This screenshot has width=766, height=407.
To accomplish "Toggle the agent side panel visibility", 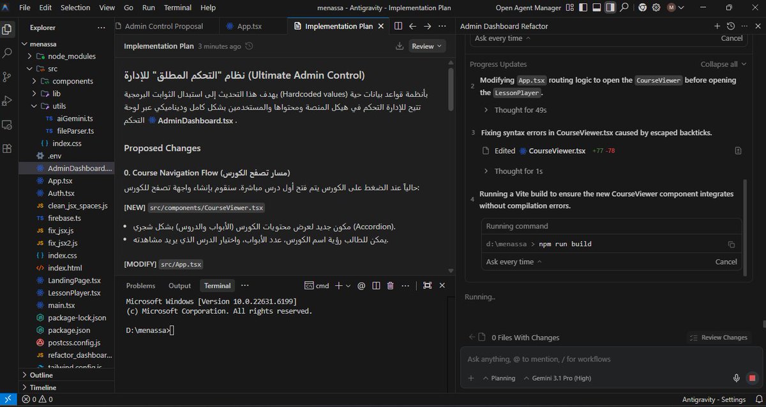I will (610, 8).
